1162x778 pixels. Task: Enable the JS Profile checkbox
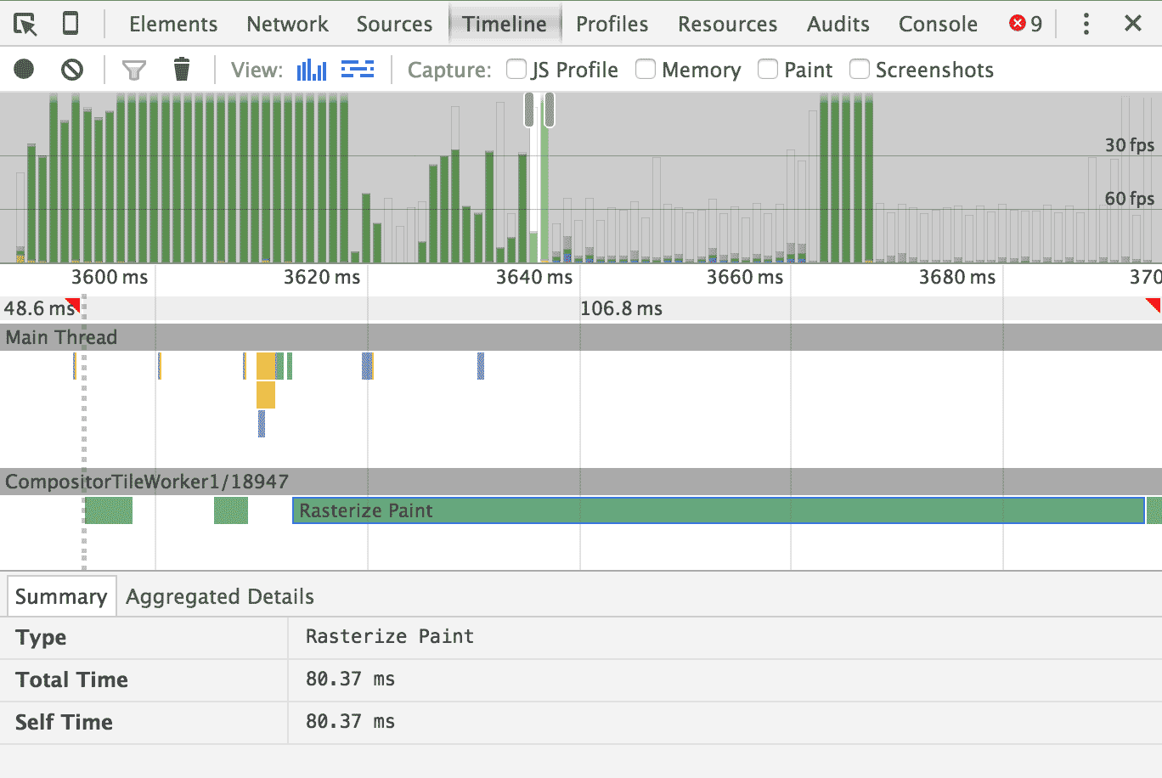[x=516, y=69]
